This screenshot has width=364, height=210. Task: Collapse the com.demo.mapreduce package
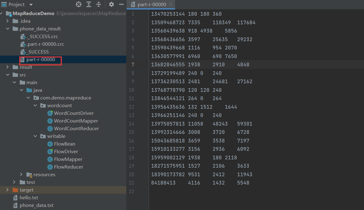tap(28, 98)
